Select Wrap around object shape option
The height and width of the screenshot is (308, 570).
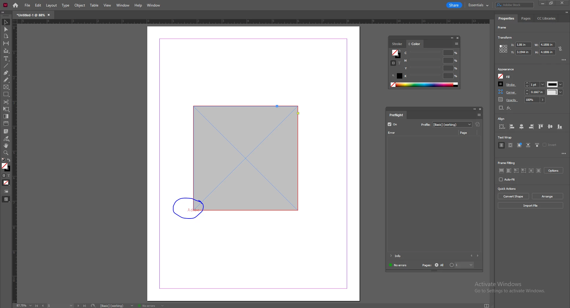519,145
